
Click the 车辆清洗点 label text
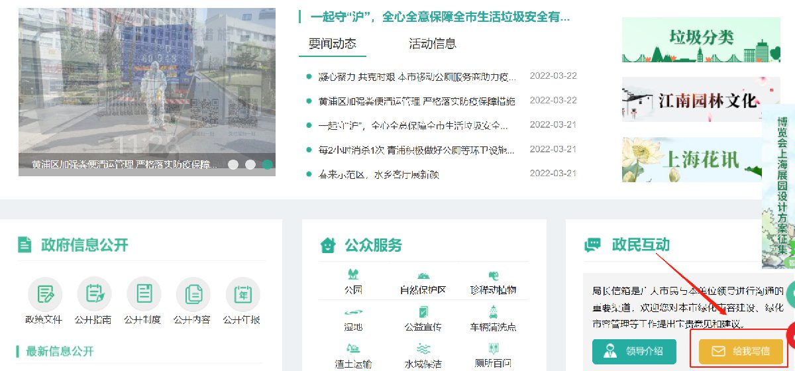pyautogui.click(x=493, y=327)
